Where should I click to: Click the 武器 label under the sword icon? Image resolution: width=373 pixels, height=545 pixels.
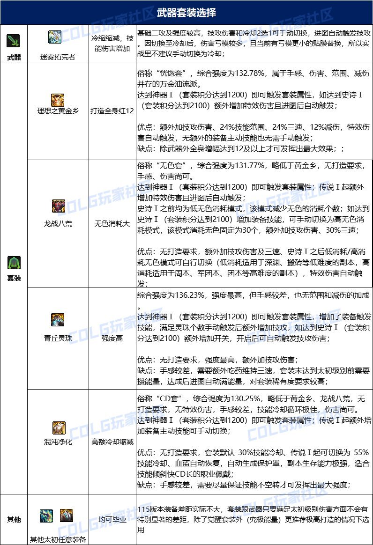(14, 57)
